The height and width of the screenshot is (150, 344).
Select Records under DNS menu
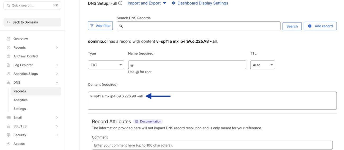point(20,91)
